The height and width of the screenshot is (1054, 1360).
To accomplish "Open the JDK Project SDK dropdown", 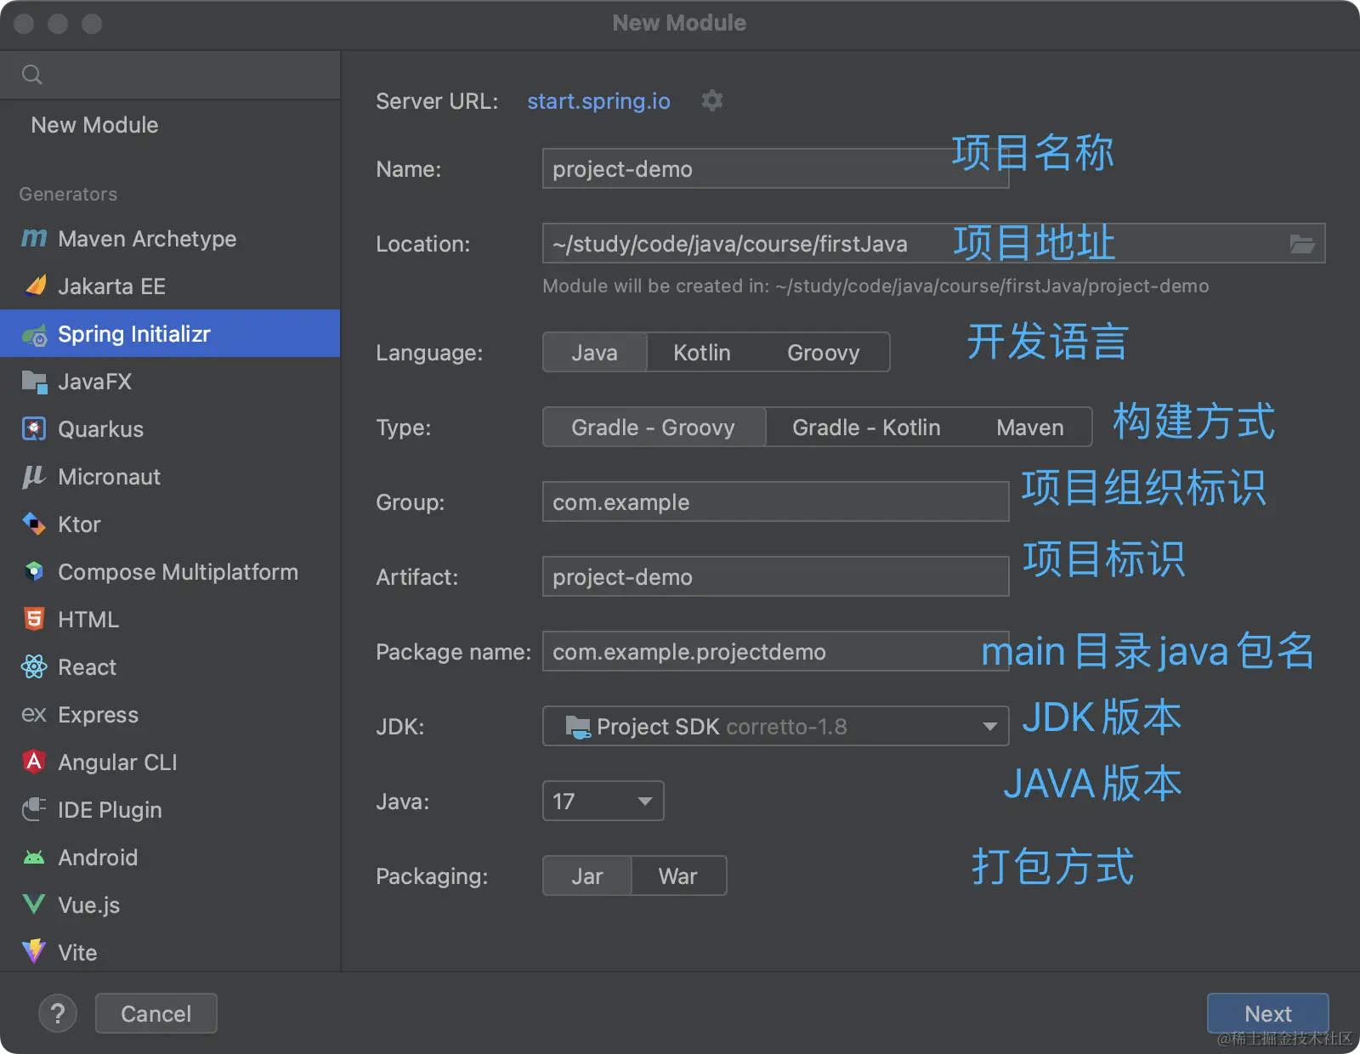I will pos(776,726).
